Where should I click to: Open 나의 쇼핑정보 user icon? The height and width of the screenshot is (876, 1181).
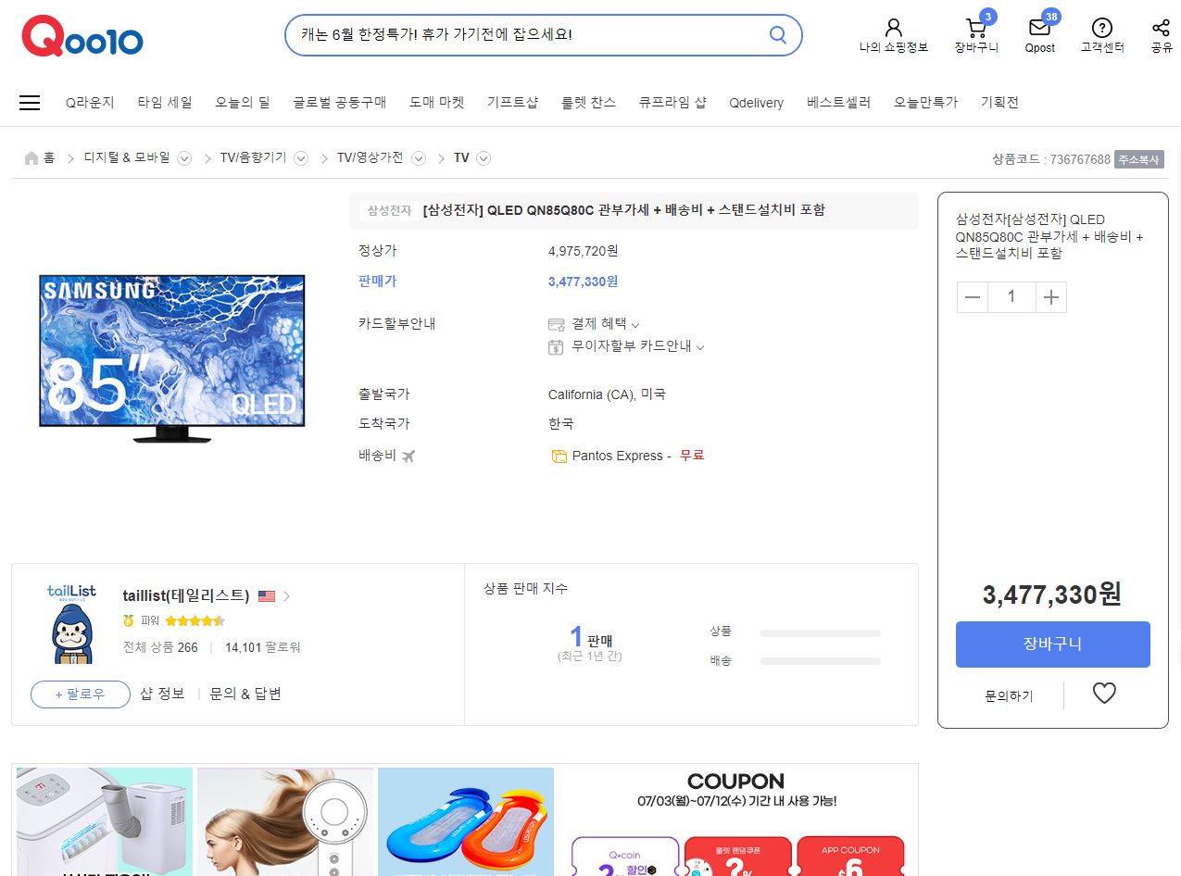(893, 28)
